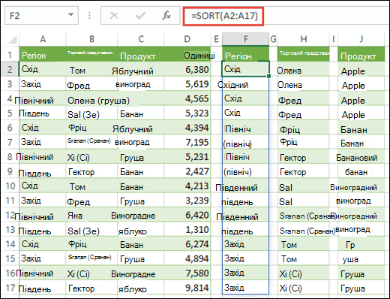Click cell A1 'Регіон' header
The height and width of the screenshot is (299, 390).
43,54
